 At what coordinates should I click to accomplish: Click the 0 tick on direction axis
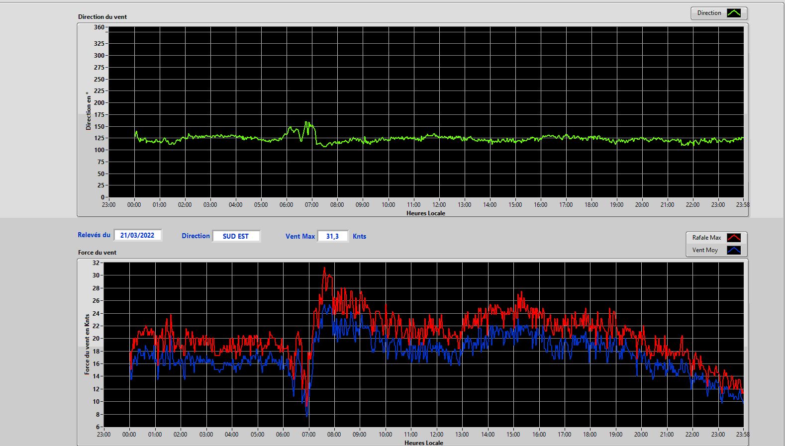point(102,197)
